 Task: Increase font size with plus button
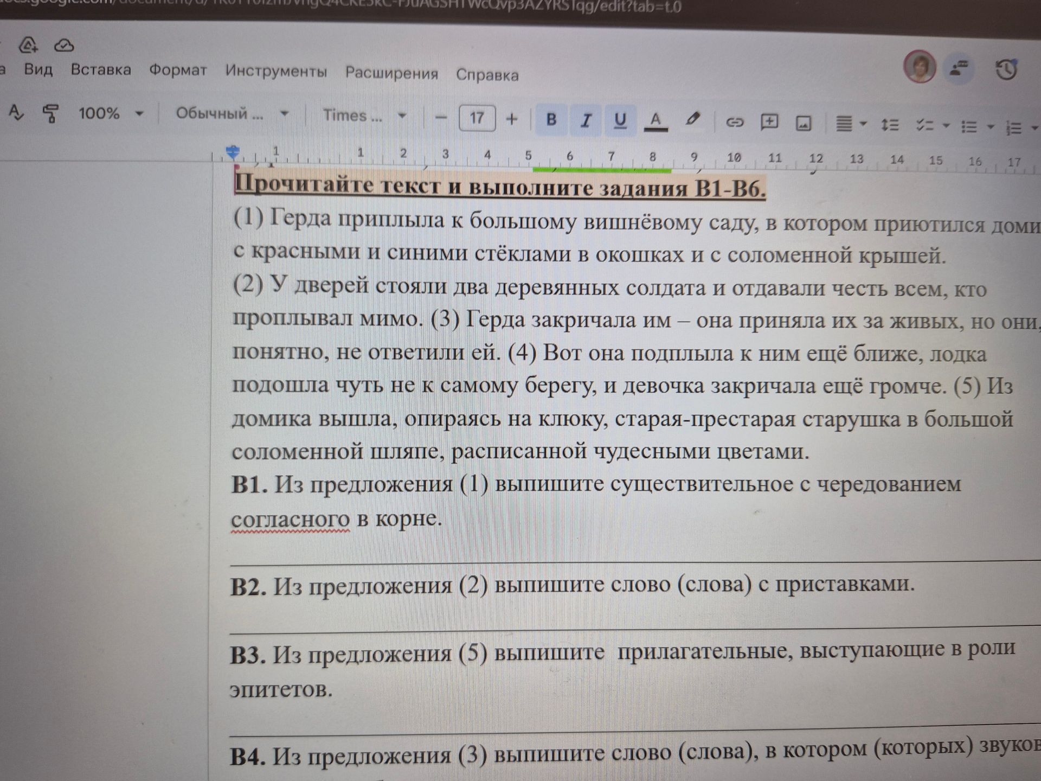(x=511, y=119)
